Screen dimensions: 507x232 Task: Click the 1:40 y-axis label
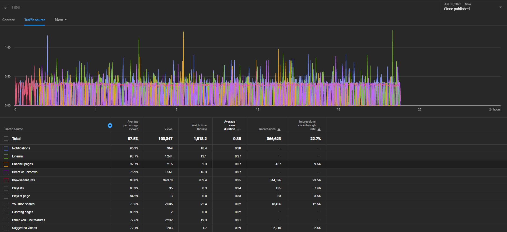pyautogui.click(x=8, y=47)
